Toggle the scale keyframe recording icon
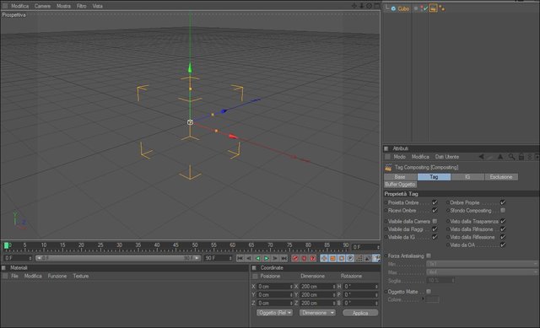Image resolution: width=540 pixels, height=328 pixels. point(332,258)
